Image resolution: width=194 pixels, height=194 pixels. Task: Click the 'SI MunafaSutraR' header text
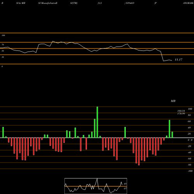pos(48,3)
